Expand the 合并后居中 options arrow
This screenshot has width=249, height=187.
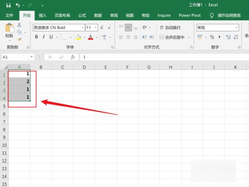click(x=189, y=37)
